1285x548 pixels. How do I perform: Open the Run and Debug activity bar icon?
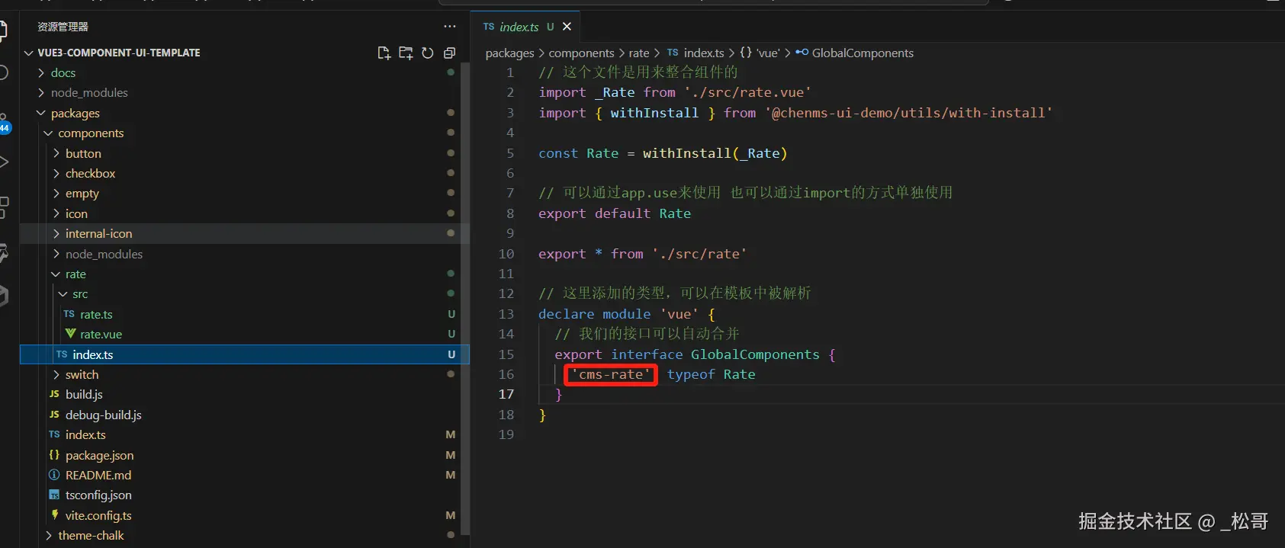tap(4, 162)
